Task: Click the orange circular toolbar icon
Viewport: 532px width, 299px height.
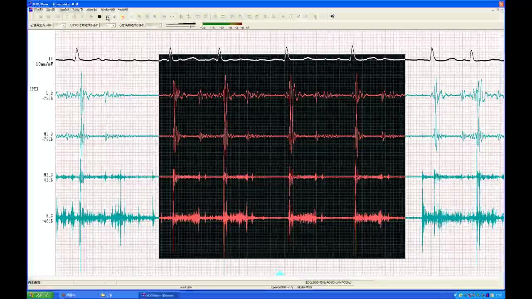Action: 123,17
